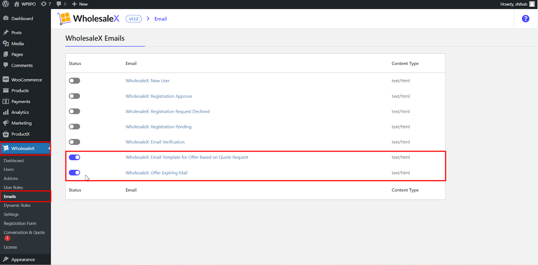Click the Media icon in sidebar
538x265 pixels.
pos(6,43)
